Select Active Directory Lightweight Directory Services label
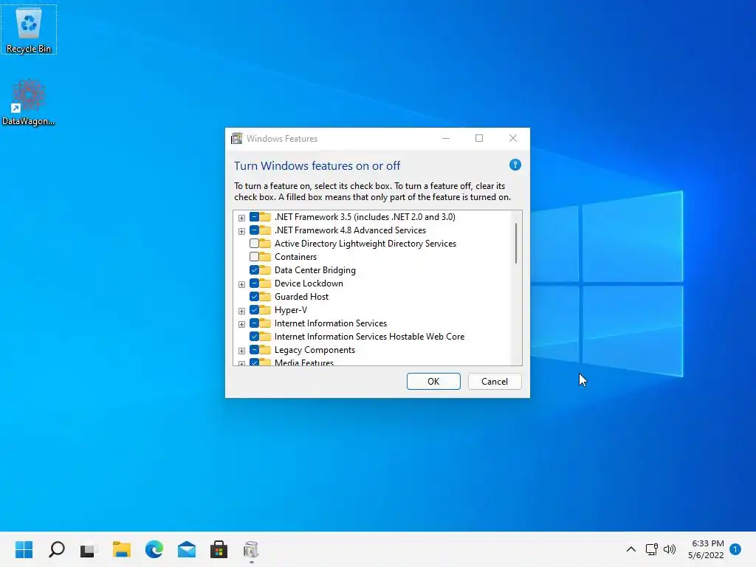Screen dimensions: 756x567 click(365, 244)
